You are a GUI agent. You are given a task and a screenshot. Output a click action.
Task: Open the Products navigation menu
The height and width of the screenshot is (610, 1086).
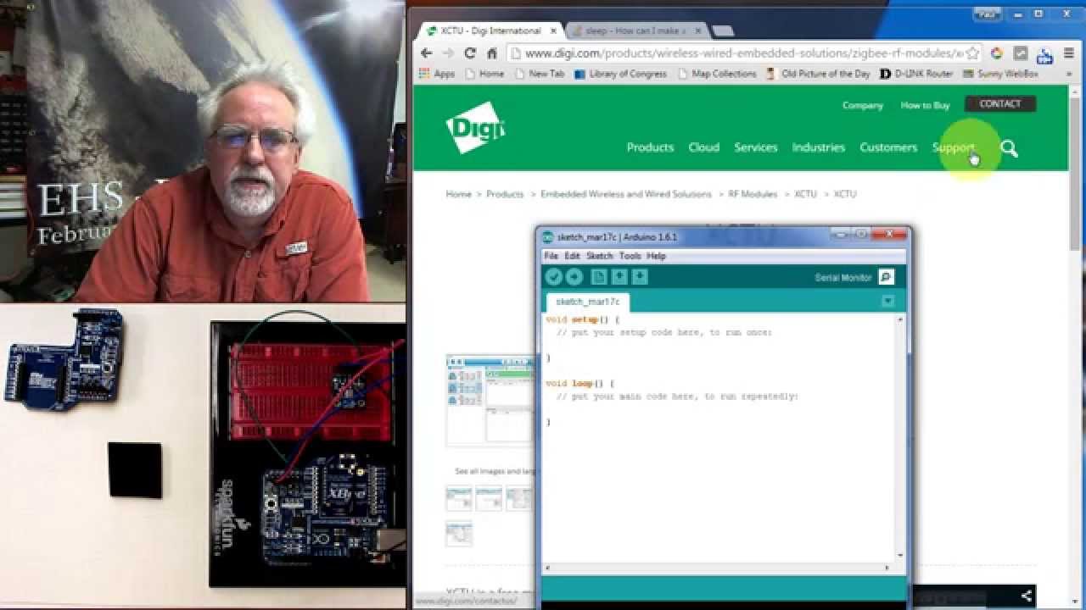(650, 147)
